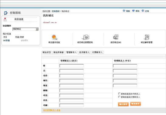Focus the 电话 input field
Viewport: 166px width, 115px height.
[x=71, y=95]
